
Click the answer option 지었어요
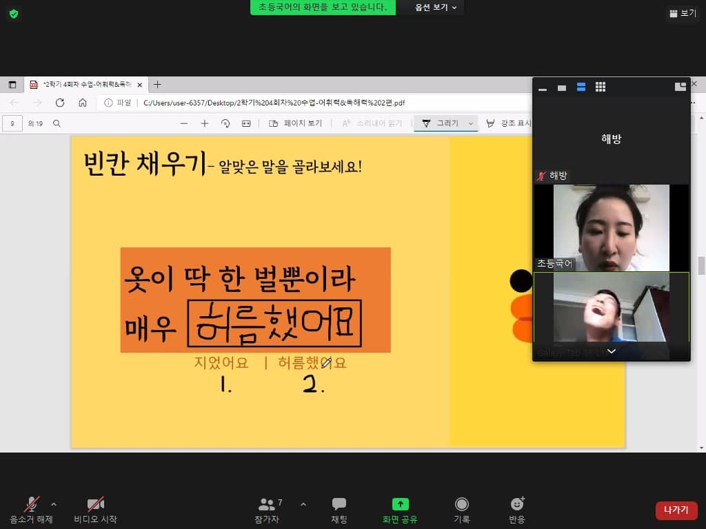(x=221, y=362)
